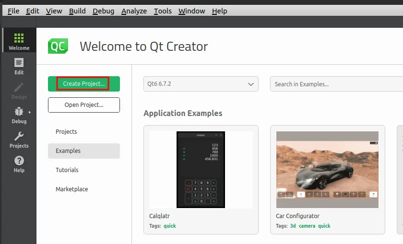Open Help mode question mark icon
This screenshot has height=244, width=403.
[19, 161]
